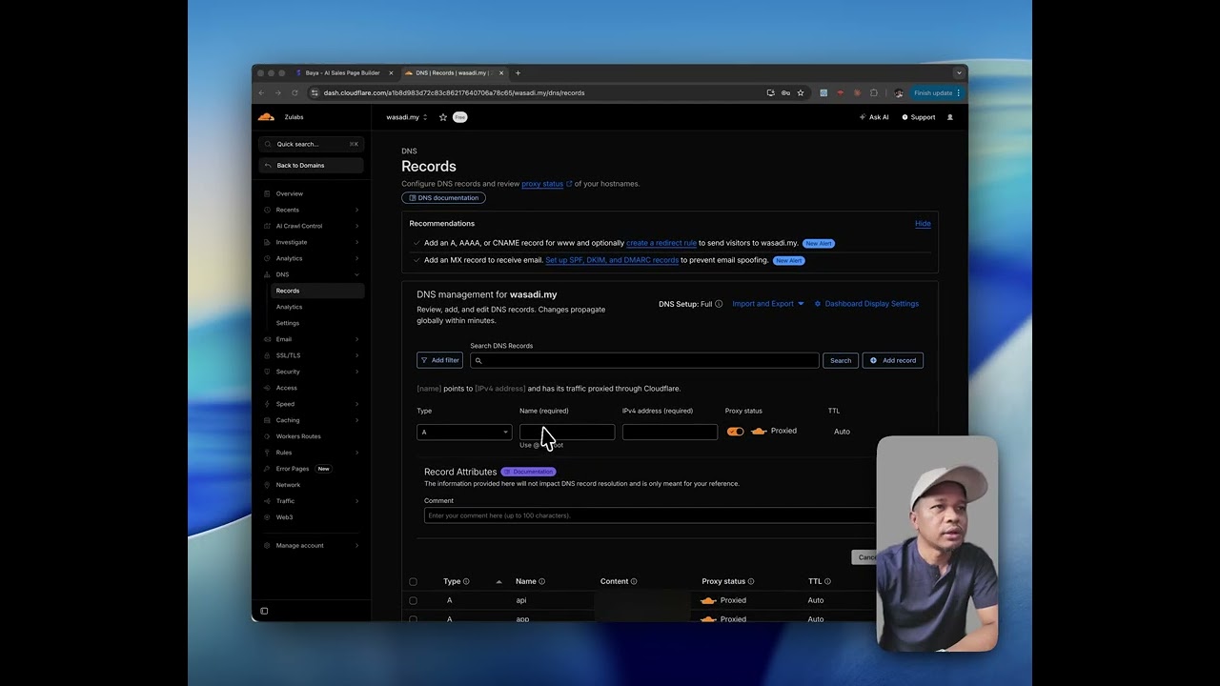
Task: Open DNS Analytics in the sidebar
Action: coord(289,307)
